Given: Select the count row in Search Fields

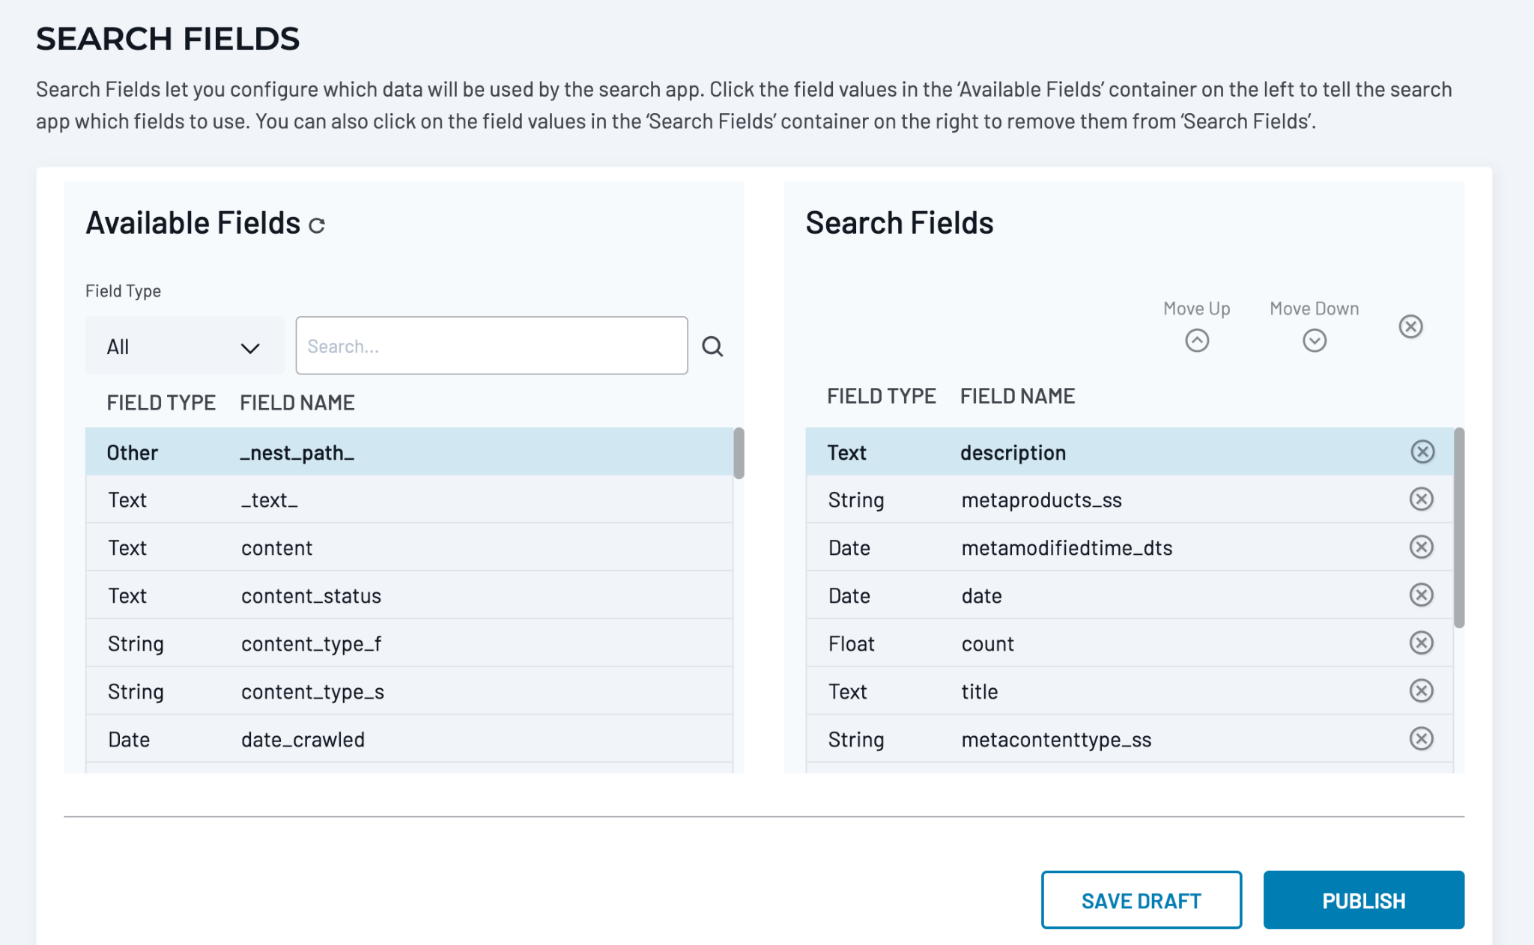Looking at the screenshot, I should [x=1130, y=643].
